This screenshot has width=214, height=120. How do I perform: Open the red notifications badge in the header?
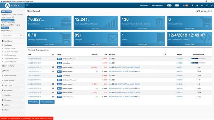pos(187,5)
